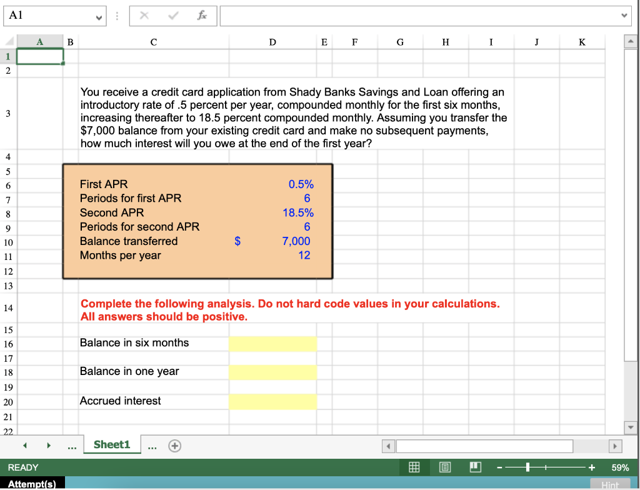
Task: Click the 'Accrued interest' label
Action: [121, 401]
